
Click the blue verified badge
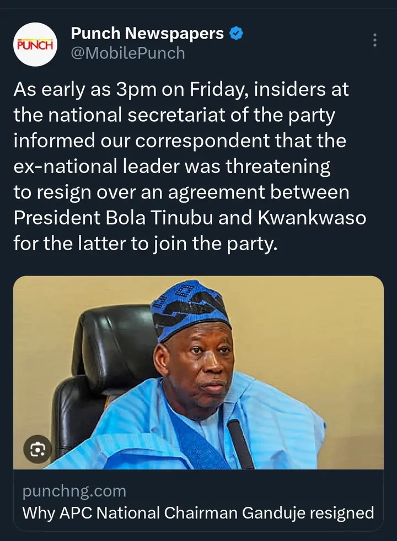[236, 34]
